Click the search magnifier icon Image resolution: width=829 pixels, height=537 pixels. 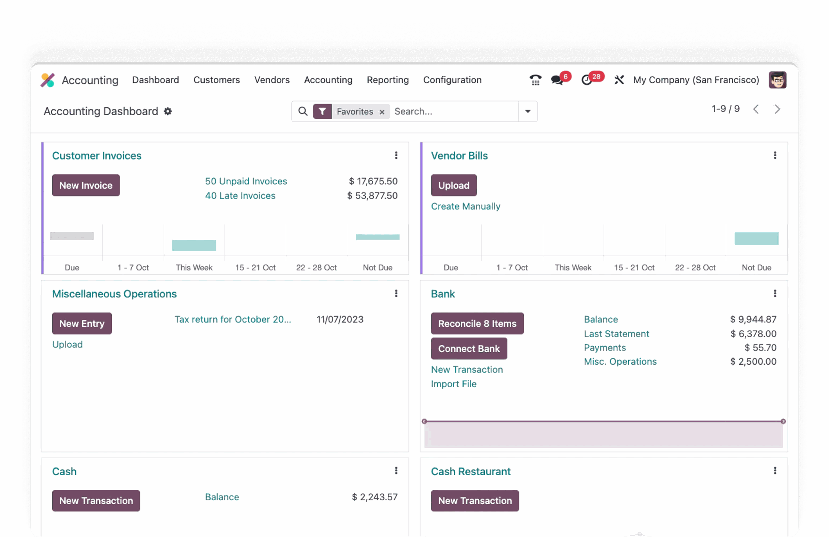pyautogui.click(x=303, y=111)
